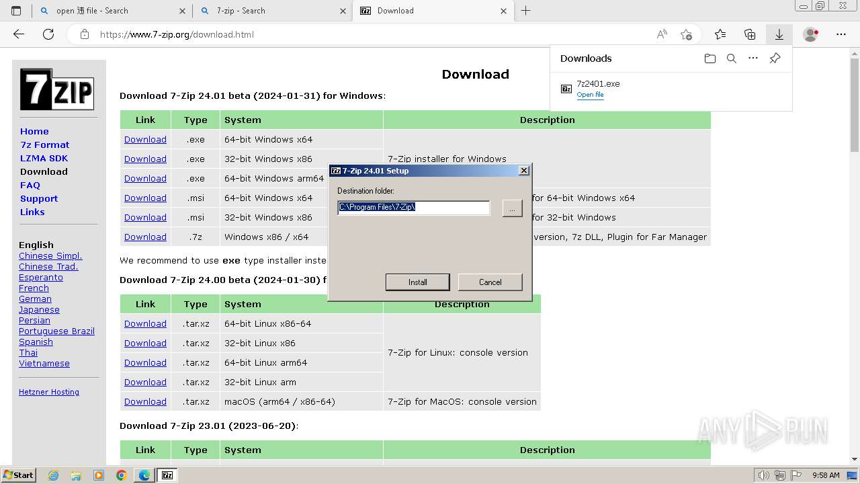Open More options in Downloads panel
Viewport: 860px width, 484px height.
753,58
